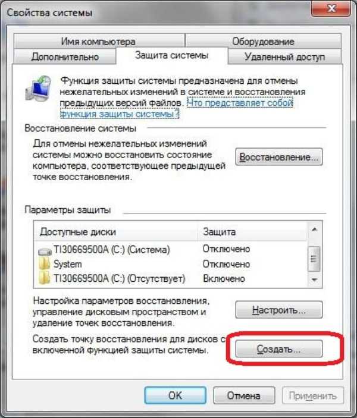Click the system protection computer icon
The image size is (357, 418).
tap(39, 89)
